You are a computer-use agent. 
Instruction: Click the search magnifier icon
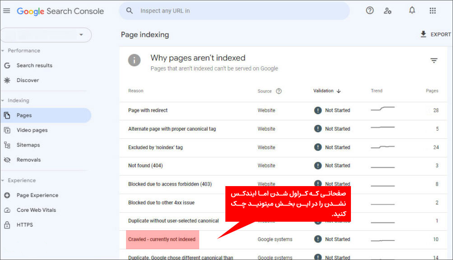click(x=130, y=11)
